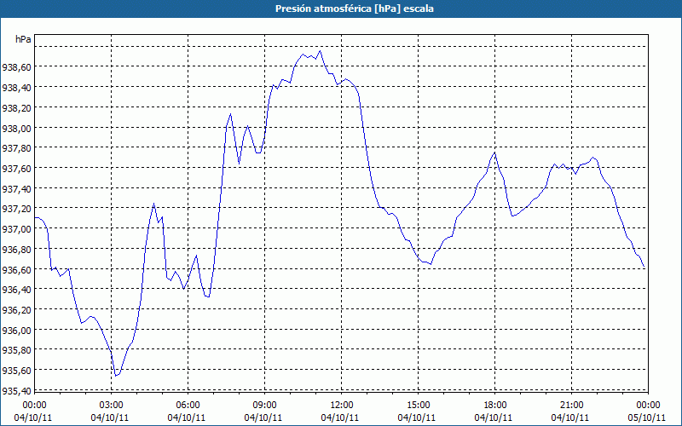Select the 937,00 y-axis value
The height and width of the screenshot is (426, 682).
(x=16, y=228)
